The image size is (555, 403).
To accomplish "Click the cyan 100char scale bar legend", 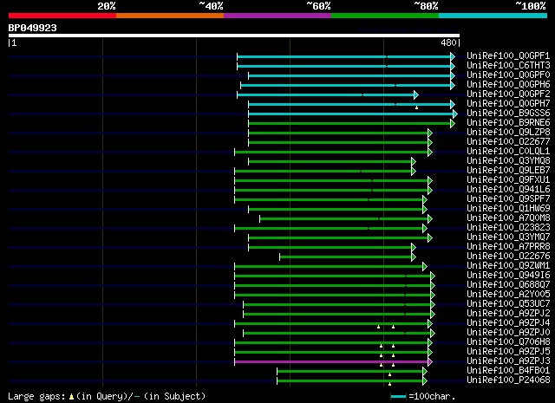I will point(398,396).
